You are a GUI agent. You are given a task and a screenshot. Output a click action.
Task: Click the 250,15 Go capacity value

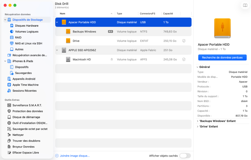tap(170, 41)
